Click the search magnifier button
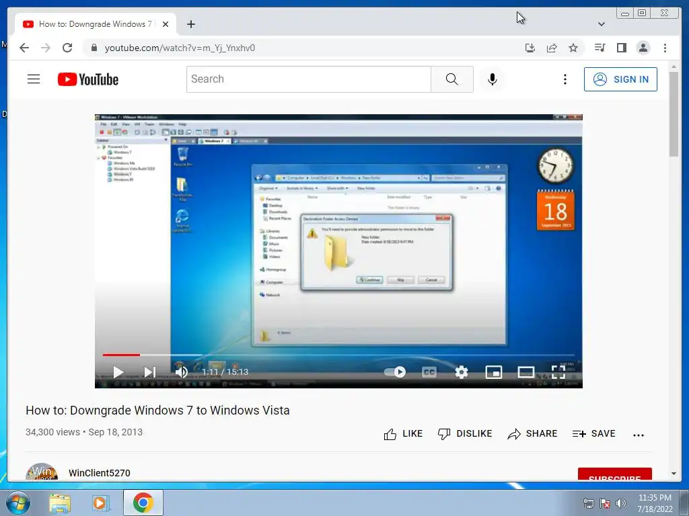The image size is (689, 516). [451, 79]
